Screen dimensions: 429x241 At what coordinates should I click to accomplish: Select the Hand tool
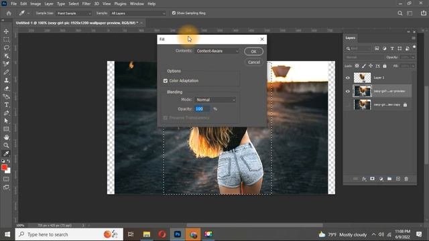point(6,137)
